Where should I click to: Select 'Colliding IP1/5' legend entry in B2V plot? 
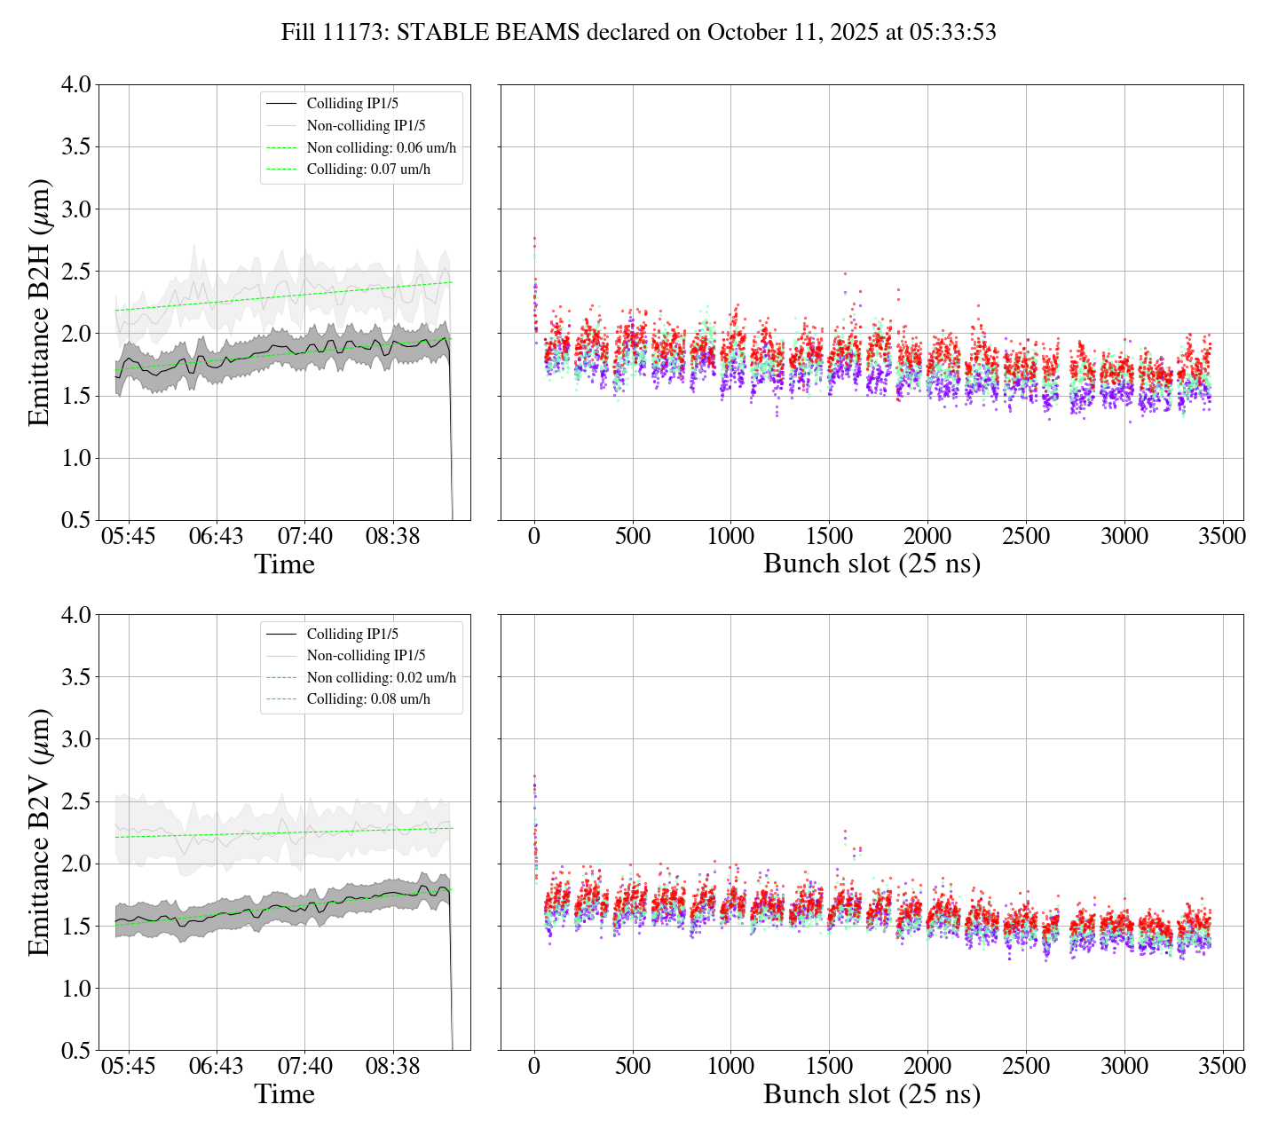pos(352,634)
